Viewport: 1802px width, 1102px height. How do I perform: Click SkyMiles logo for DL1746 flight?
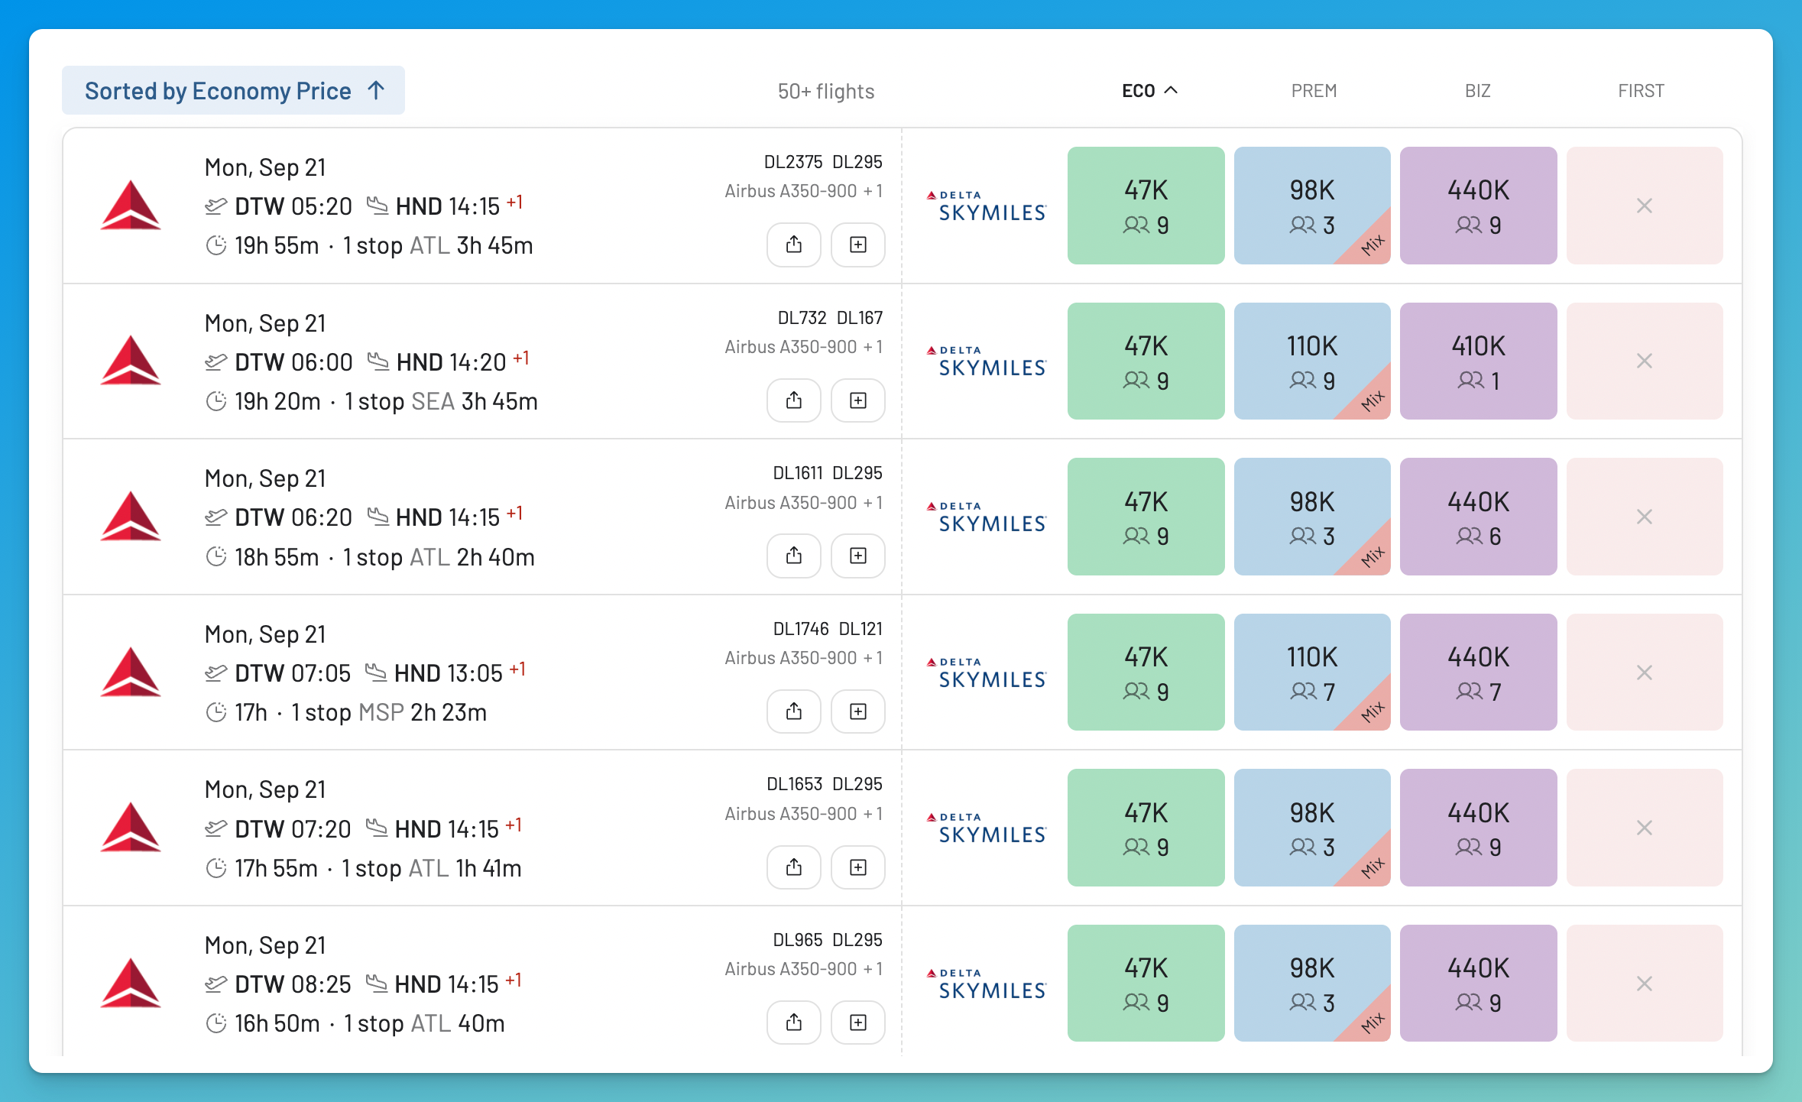point(986,673)
